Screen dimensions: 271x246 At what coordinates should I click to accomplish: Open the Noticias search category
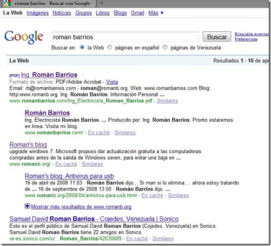point(62,13)
